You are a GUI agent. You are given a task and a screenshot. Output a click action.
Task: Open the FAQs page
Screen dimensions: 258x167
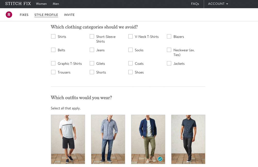pyautogui.click(x=195, y=4)
